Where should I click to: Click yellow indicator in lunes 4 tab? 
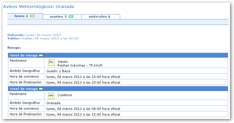tap(32, 16)
